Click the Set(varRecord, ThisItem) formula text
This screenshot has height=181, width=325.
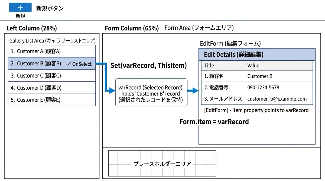[x=148, y=65]
